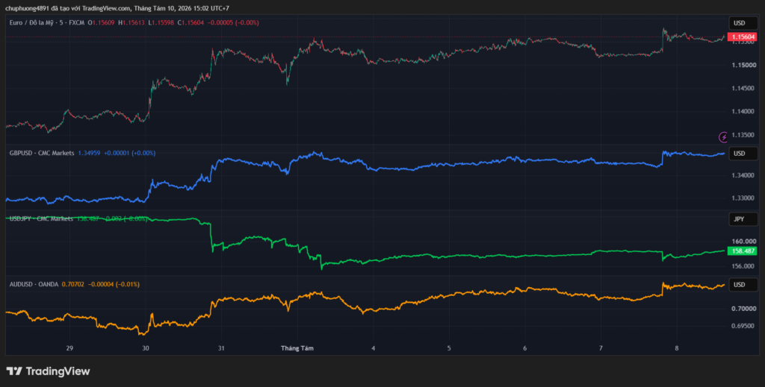Open USD currency selector in EUR/USD pane

point(743,23)
